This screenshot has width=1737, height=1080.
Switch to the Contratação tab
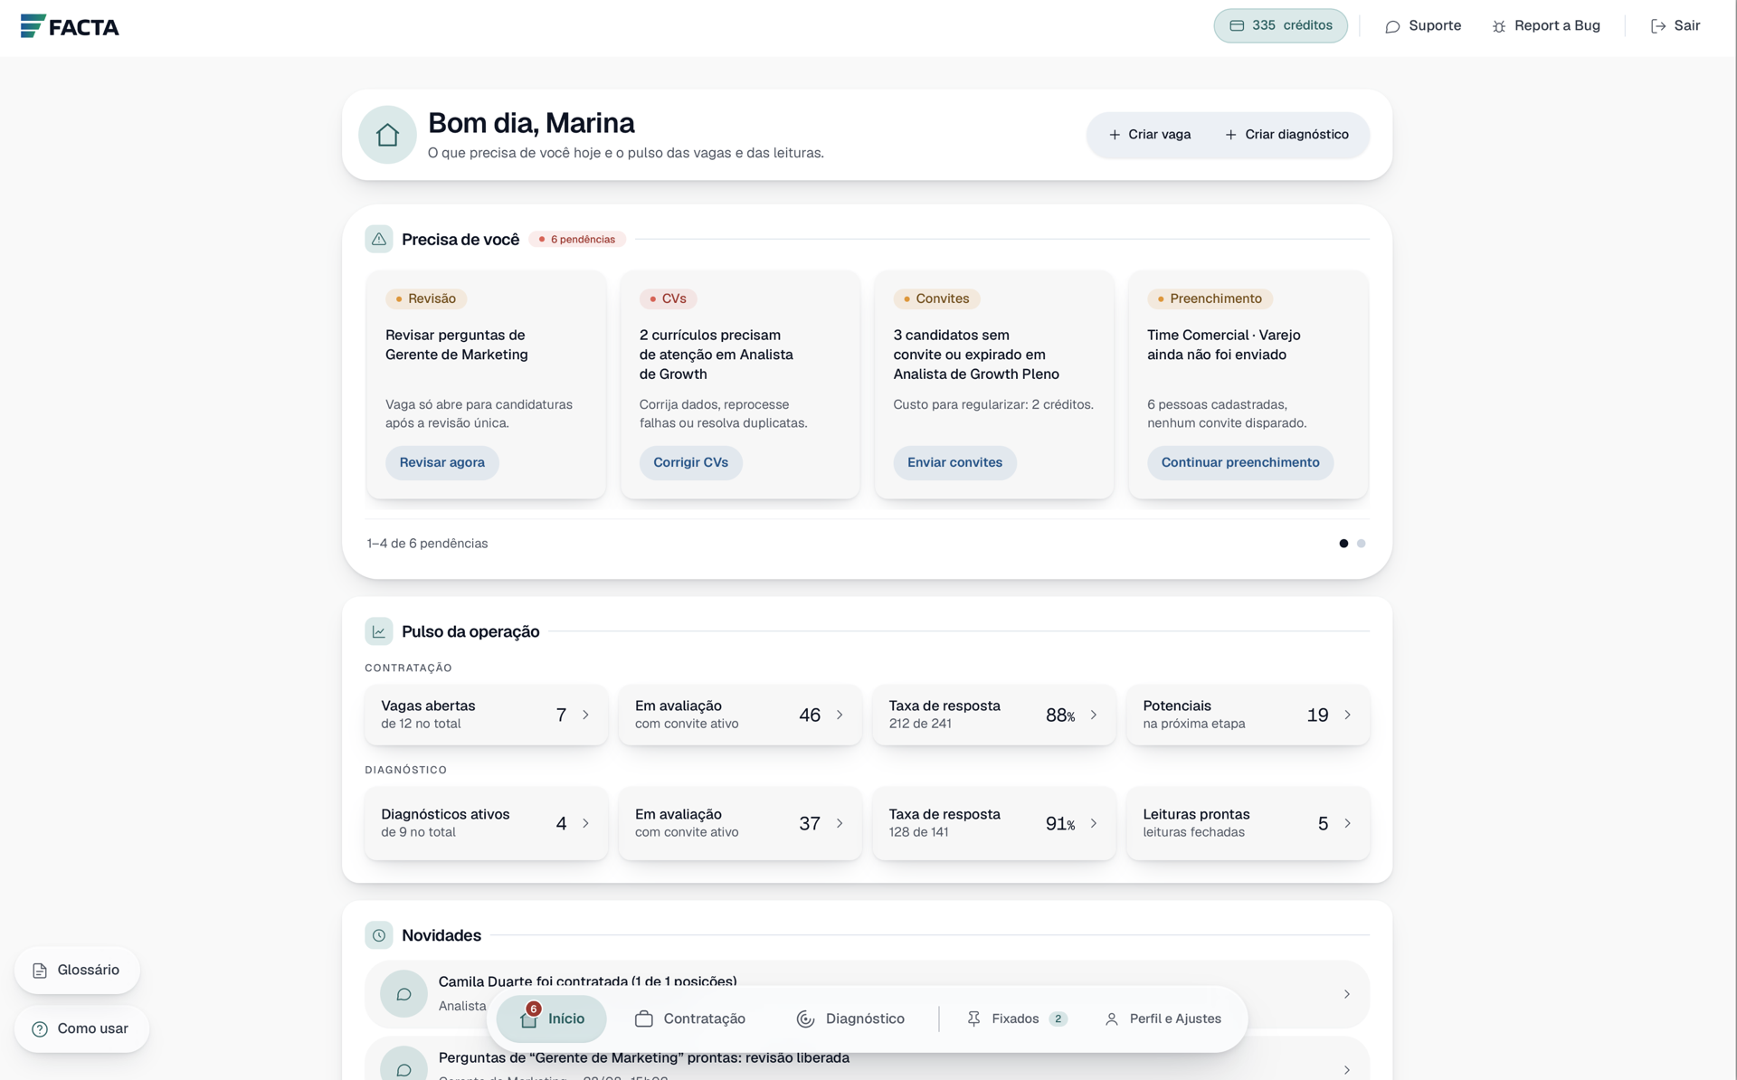[x=690, y=1018]
